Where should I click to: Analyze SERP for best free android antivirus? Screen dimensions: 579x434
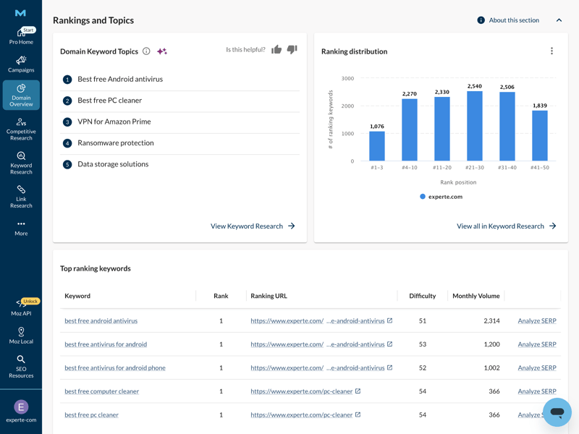point(537,321)
